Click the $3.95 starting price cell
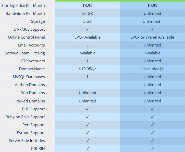185x152 pixels. click(x=88, y=6)
